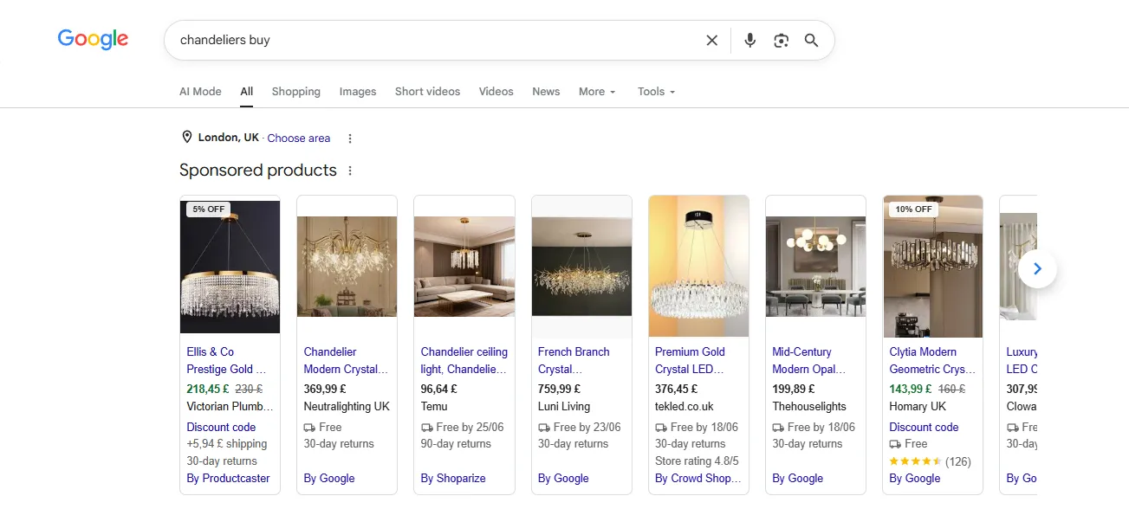The width and height of the screenshot is (1129, 509).
Task: Switch to AI Mode tab
Action: point(200,91)
